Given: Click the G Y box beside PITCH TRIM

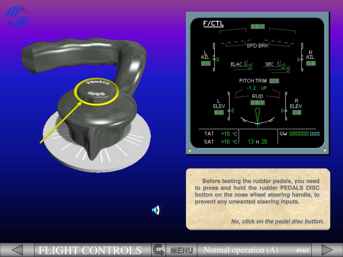Looking at the screenshot, I should pyautogui.click(x=274, y=81).
